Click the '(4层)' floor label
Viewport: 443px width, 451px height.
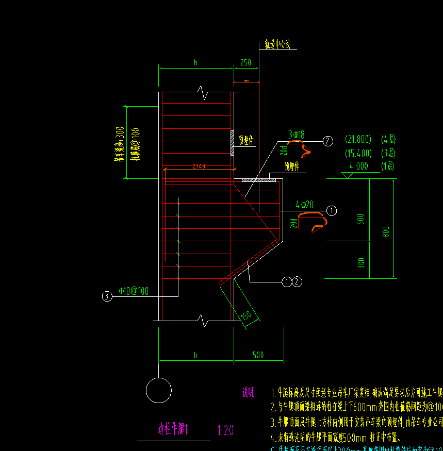[388, 140]
